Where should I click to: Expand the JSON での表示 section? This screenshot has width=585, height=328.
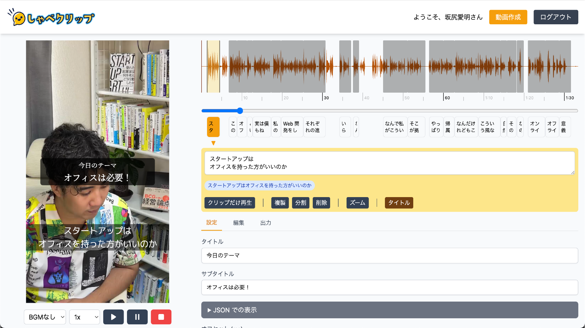point(232,310)
